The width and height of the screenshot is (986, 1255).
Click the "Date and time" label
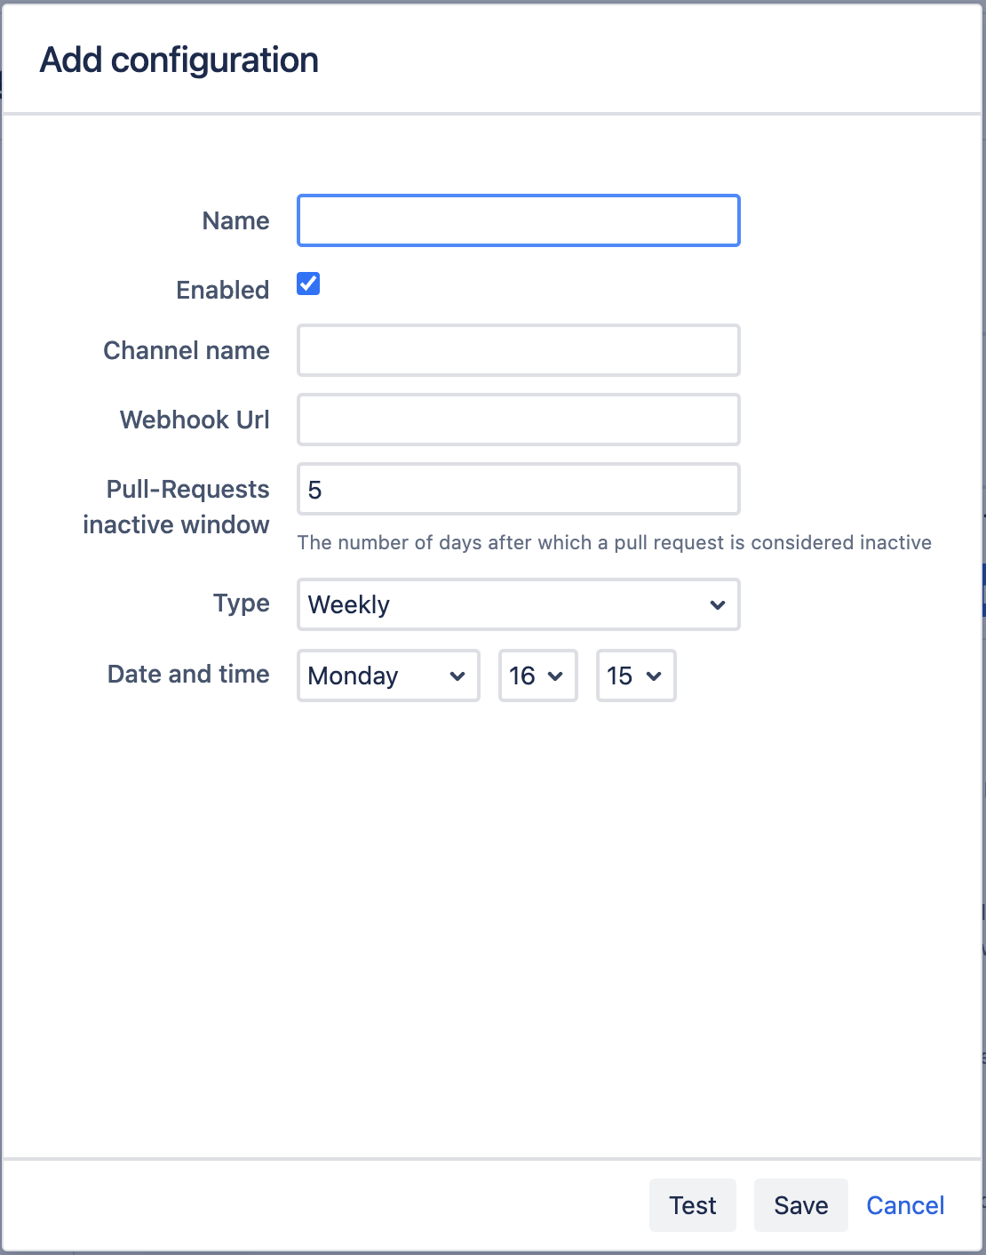pos(188,674)
